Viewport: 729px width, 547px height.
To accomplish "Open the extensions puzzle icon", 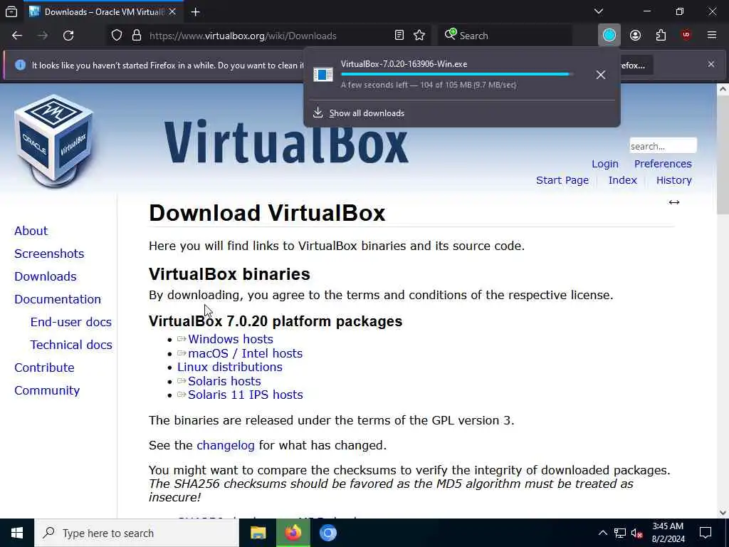I will pos(661,36).
